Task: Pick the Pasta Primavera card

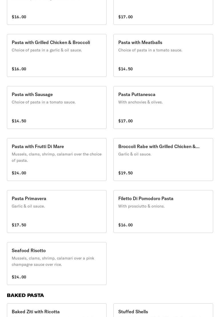Action: pyautogui.click(x=57, y=212)
